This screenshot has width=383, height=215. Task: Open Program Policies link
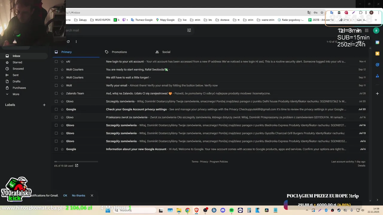point(219,162)
